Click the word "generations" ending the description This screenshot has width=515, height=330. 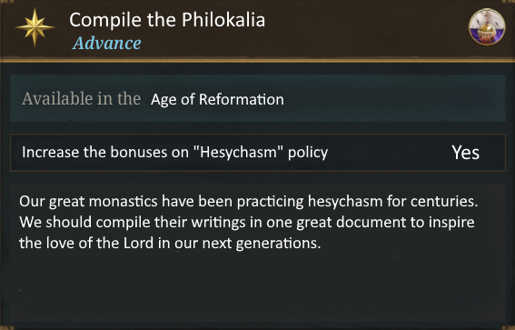point(278,244)
